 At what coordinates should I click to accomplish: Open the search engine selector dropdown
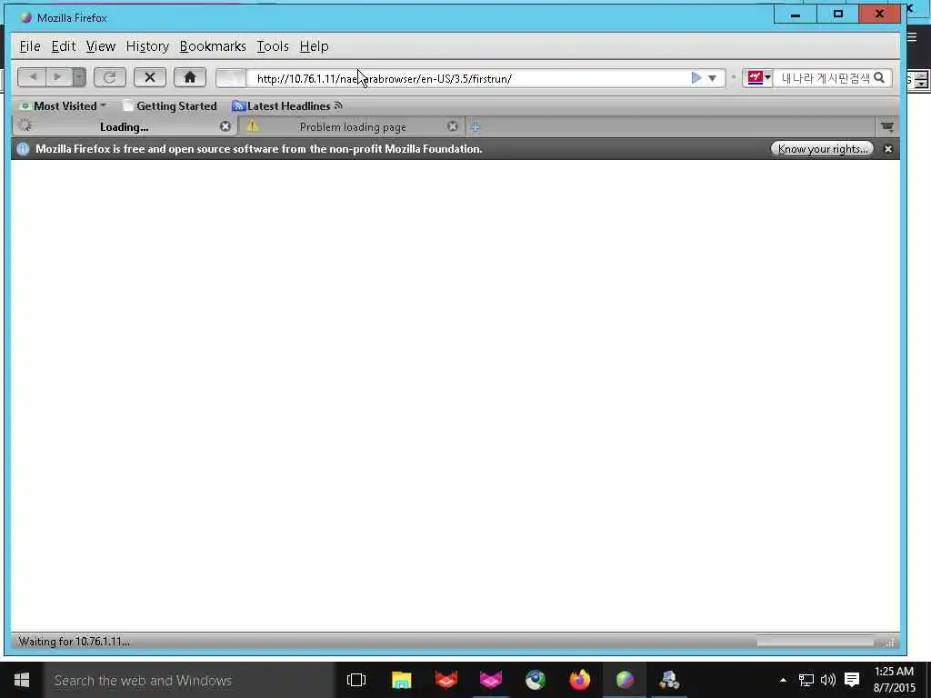758,78
